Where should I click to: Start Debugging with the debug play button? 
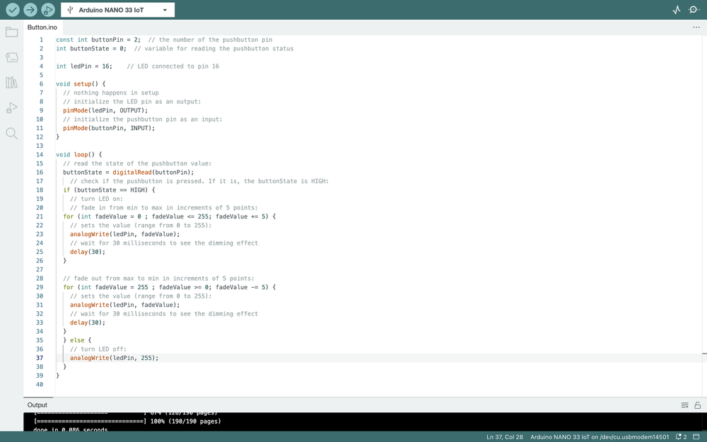[48, 9]
